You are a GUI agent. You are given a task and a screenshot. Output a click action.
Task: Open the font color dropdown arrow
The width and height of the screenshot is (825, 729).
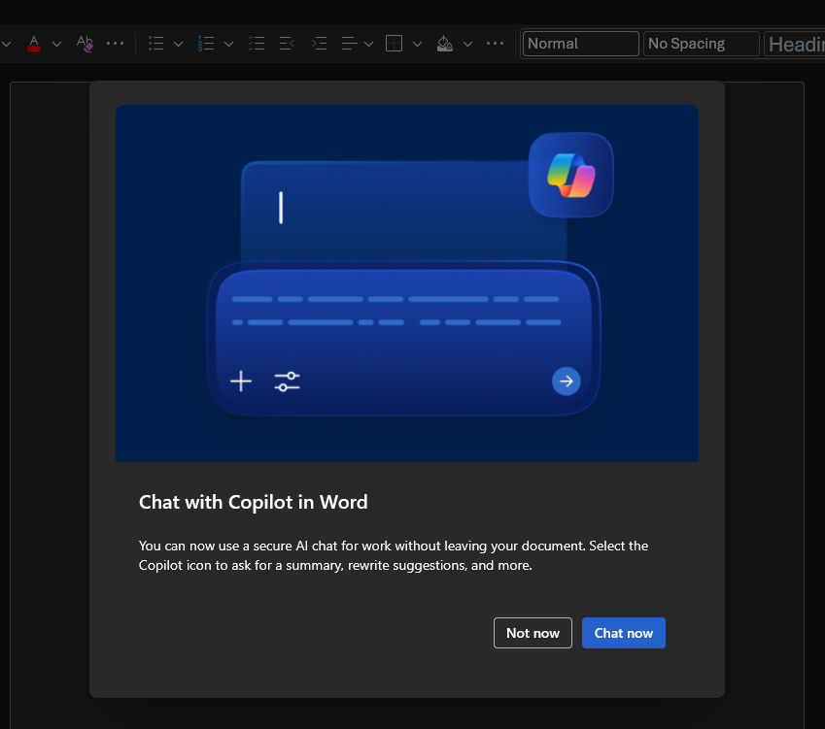[56, 44]
